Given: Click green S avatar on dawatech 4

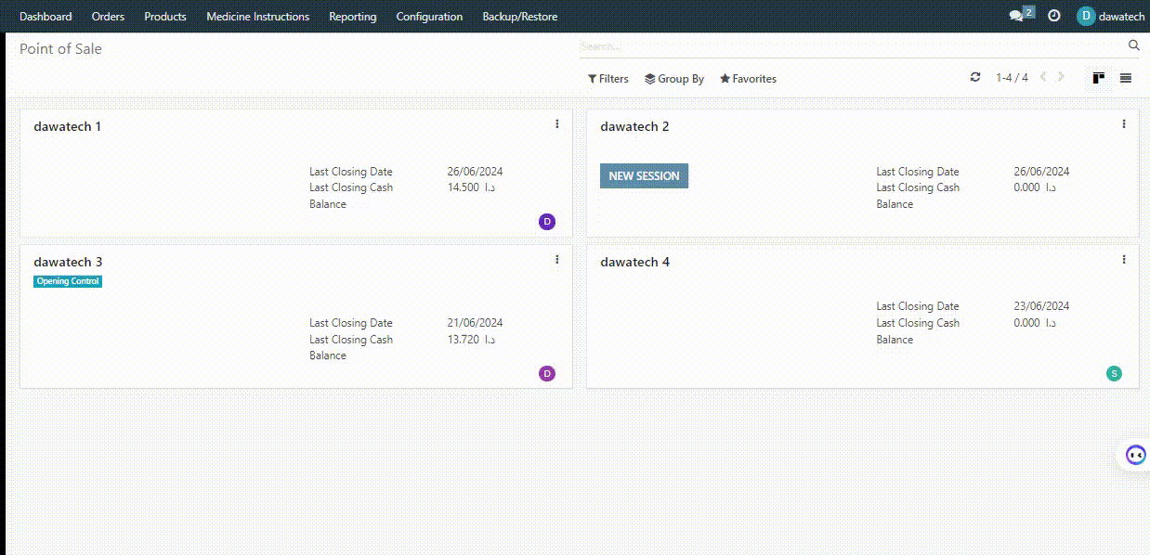Looking at the screenshot, I should coord(1114,373).
